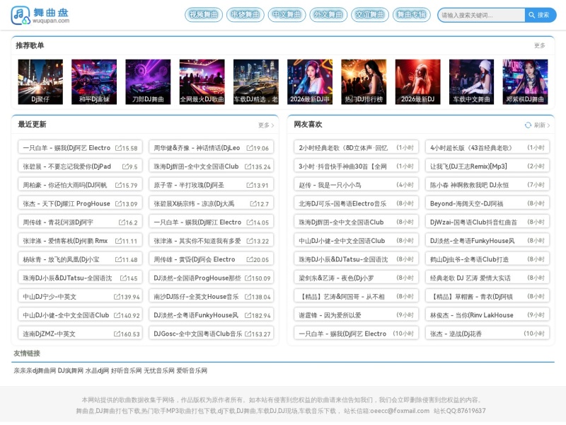Click share icon next to 160.53
Image resolution: width=566 pixels, height=425 pixels.
tap(117, 334)
